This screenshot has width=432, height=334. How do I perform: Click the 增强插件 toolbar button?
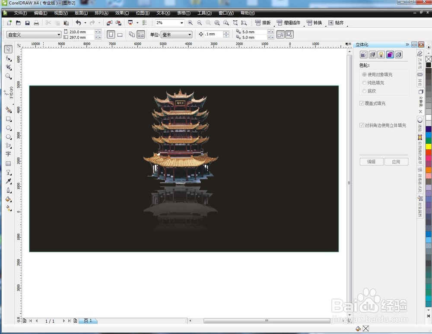click(x=288, y=23)
